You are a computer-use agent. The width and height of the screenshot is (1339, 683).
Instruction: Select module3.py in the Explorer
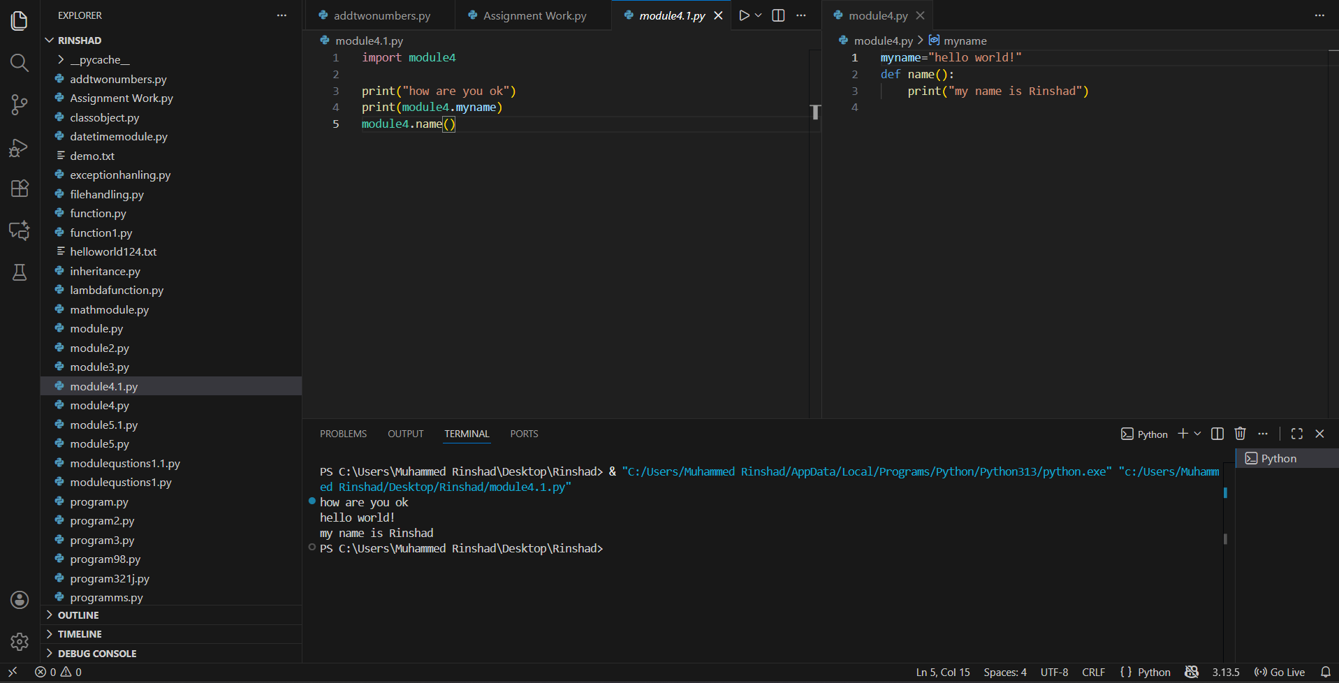pyautogui.click(x=100, y=367)
